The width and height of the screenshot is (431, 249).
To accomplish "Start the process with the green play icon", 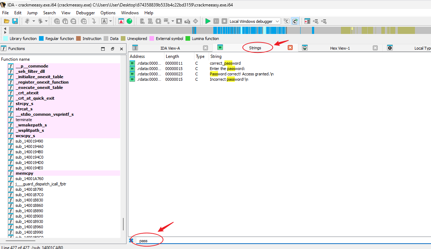I will (x=208, y=21).
